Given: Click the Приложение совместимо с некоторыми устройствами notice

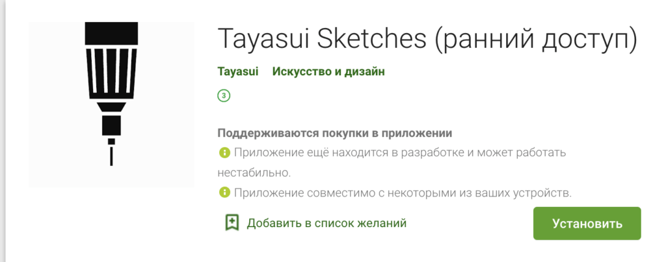Looking at the screenshot, I should pos(402,193).
